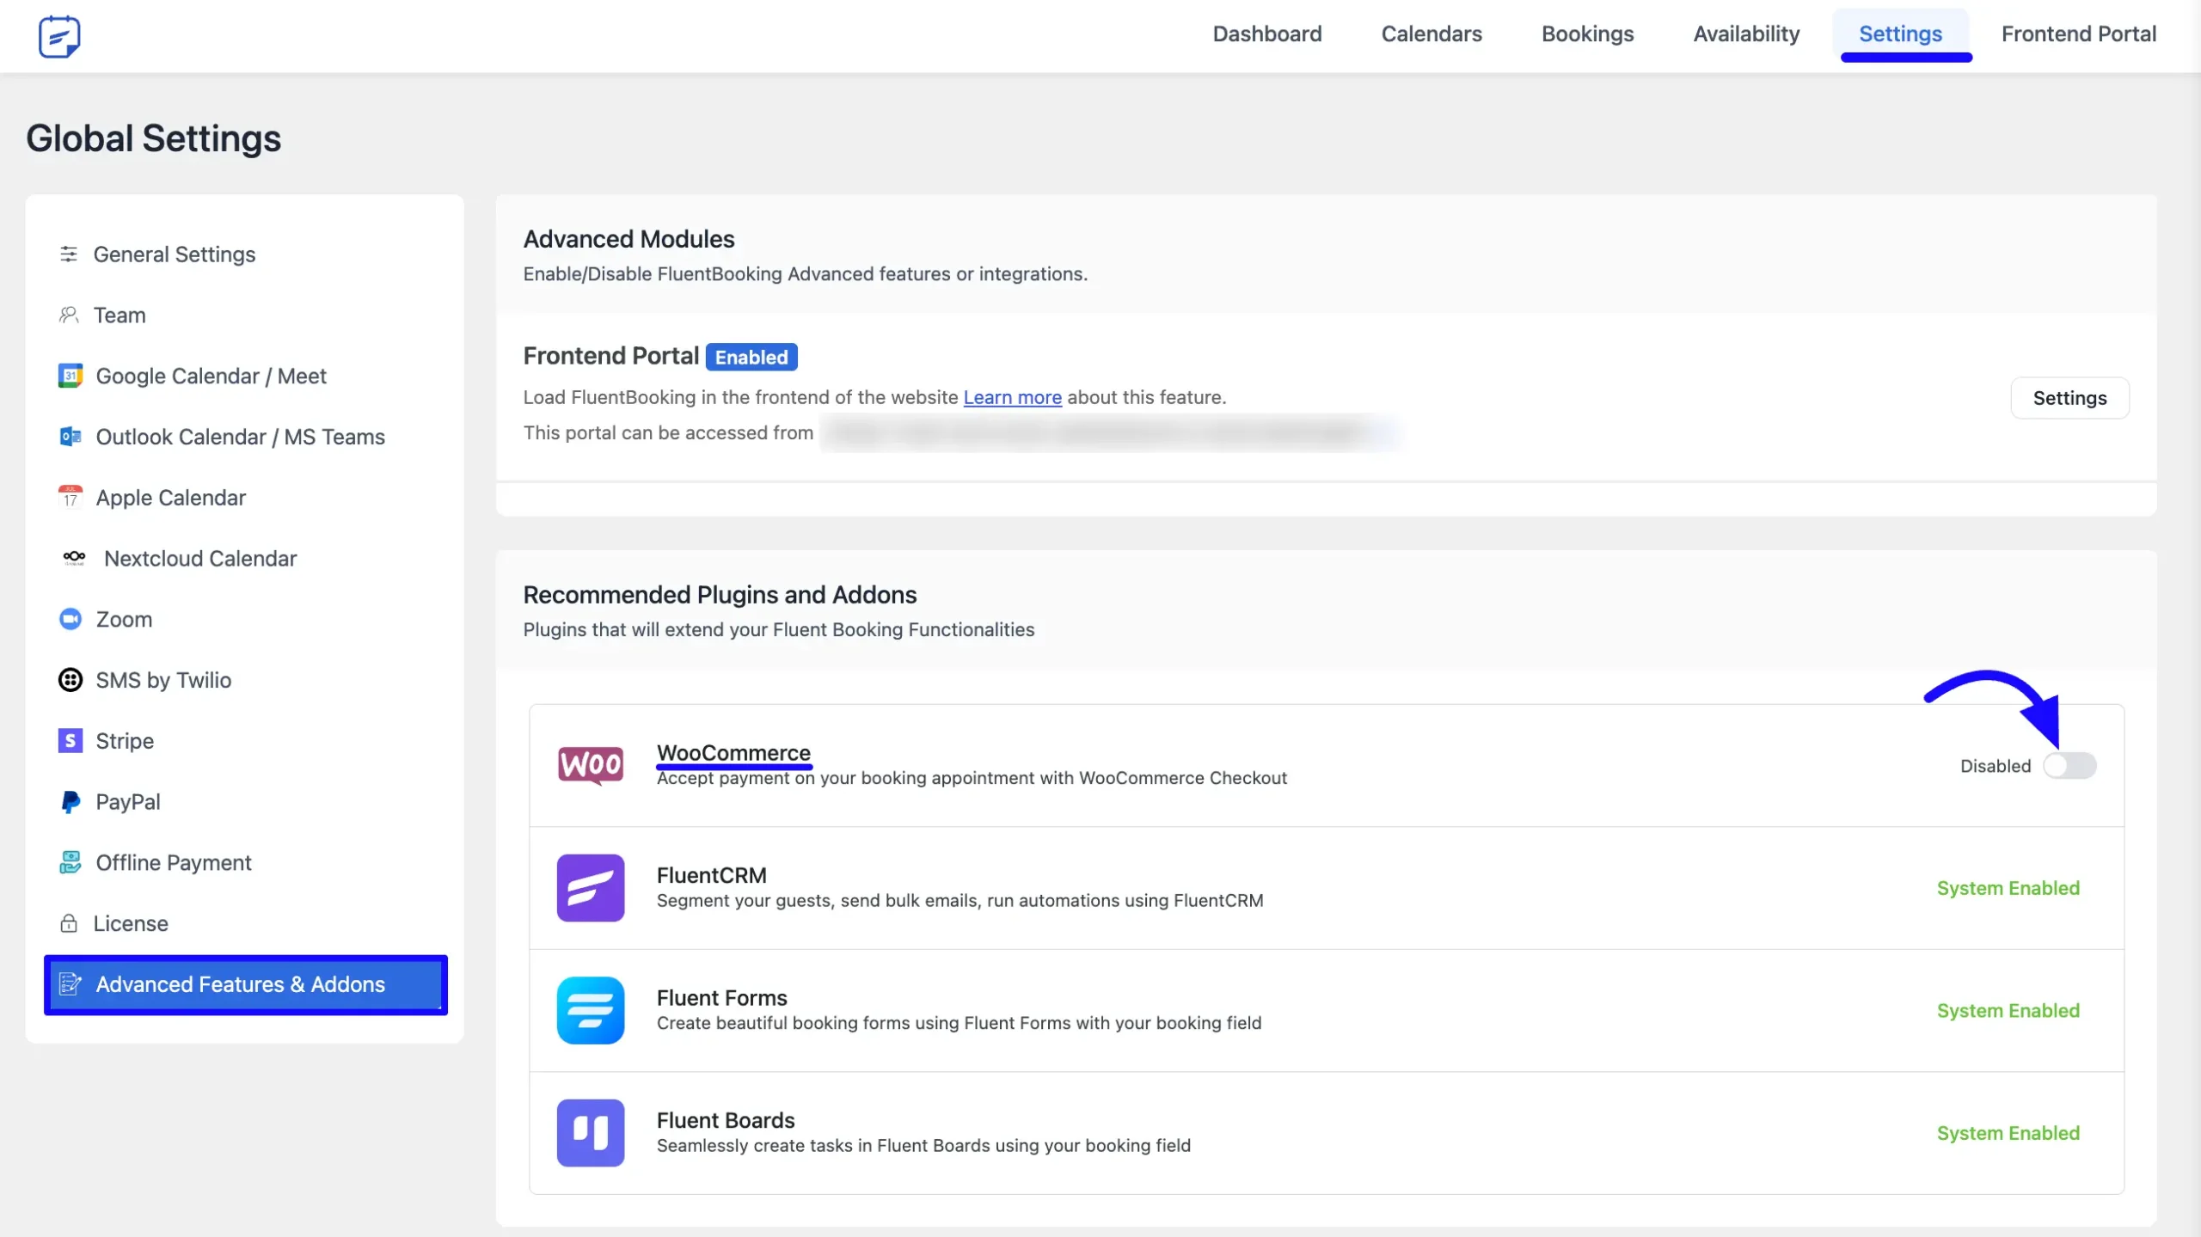Screen dimensions: 2201x1237
Task: Click the Disabled label beside WooCommerce toggle
Action: coord(1995,766)
